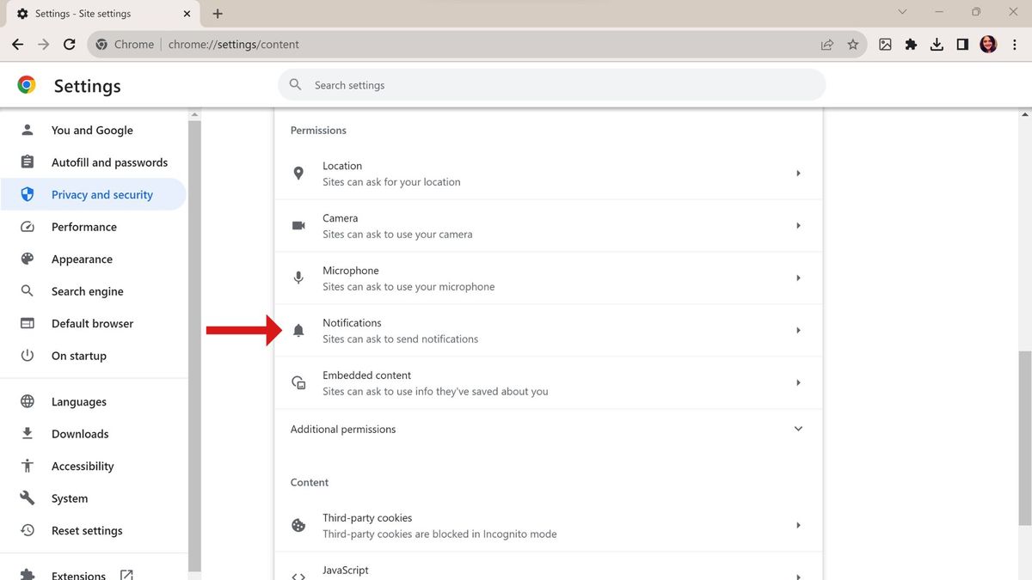Open the Downloads icon in toolbar
The width and height of the screenshot is (1032, 580).
[x=937, y=44]
